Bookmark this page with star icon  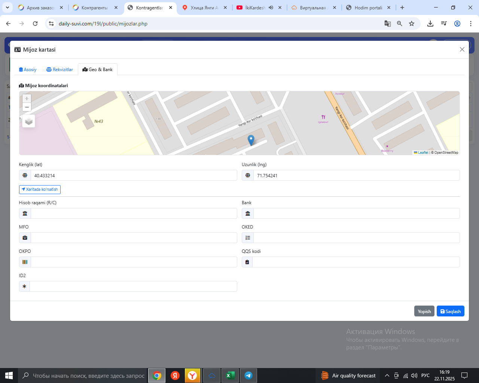(x=412, y=24)
